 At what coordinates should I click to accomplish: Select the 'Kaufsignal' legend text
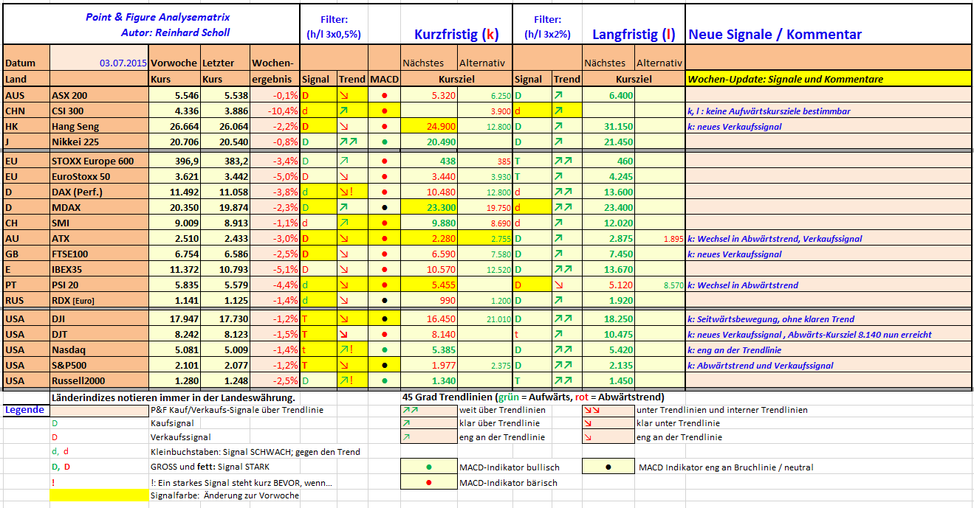172,424
